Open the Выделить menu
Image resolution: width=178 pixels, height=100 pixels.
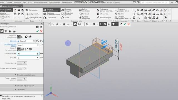tap(17, 2)
